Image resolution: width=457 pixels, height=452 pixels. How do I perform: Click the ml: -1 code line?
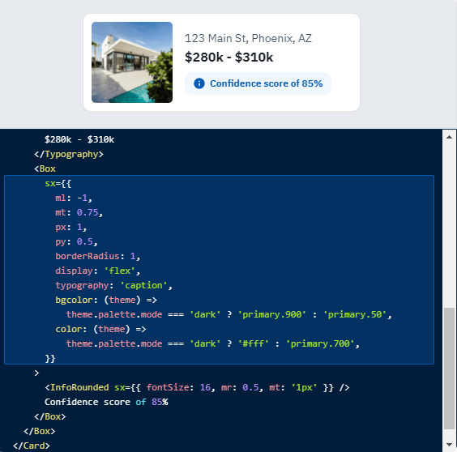click(74, 198)
